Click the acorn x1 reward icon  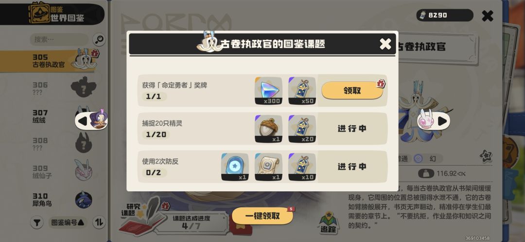click(x=268, y=129)
